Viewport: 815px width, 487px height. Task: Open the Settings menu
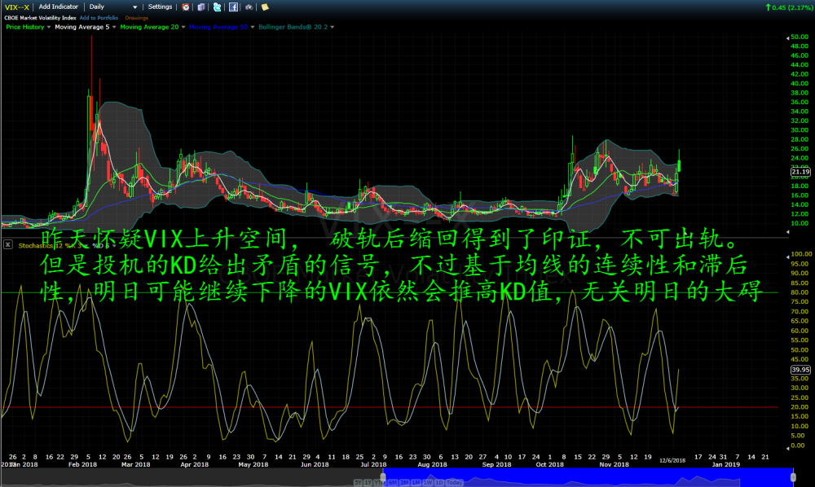161,7
